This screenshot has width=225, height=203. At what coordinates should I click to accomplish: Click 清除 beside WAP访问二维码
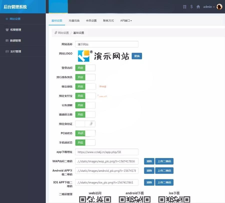pos(149,161)
